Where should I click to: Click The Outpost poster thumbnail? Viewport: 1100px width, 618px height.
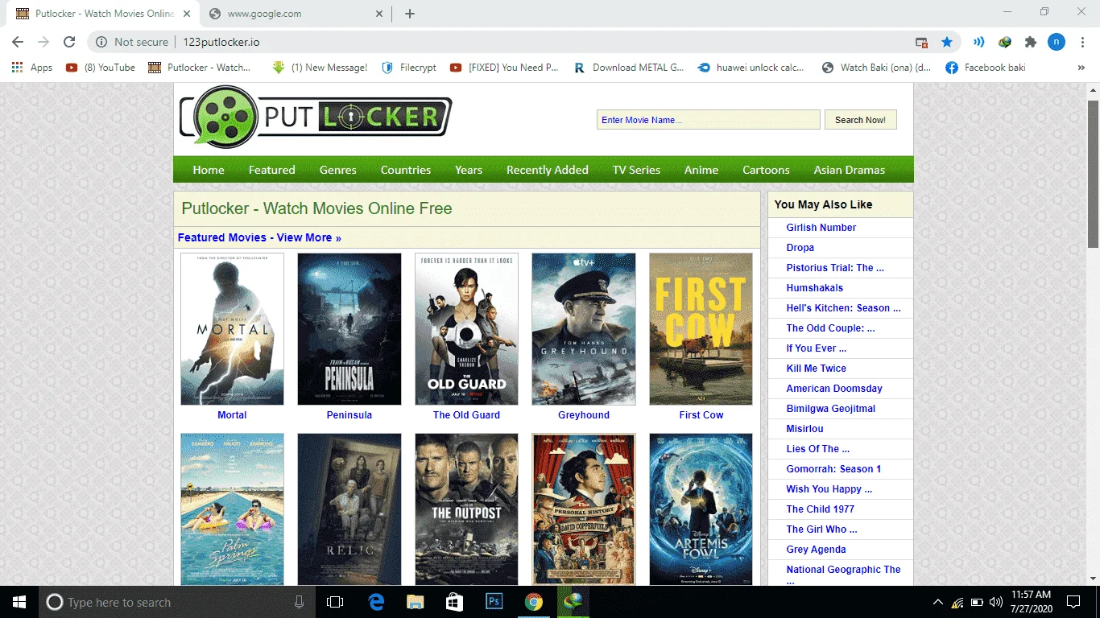click(x=466, y=509)
